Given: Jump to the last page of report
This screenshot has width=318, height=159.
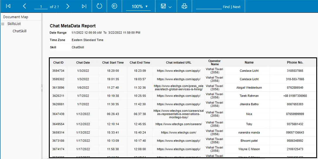Looking at the screenshot, I should pyautogui.click(x=84, y=6).
